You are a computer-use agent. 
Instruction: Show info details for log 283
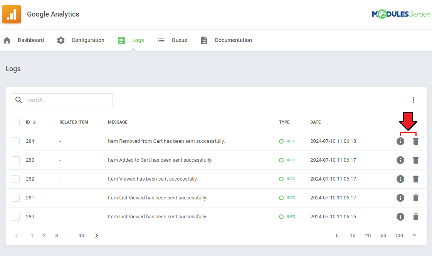pyautogui.click(x=400, y=160)
